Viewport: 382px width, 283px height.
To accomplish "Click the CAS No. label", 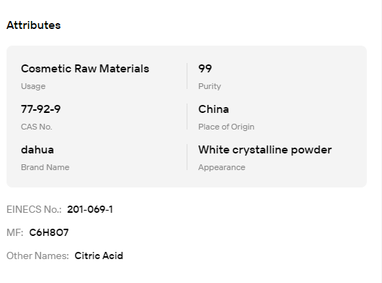I will tap(37, 127).
